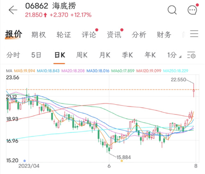
Task: Switch to the 期权 tab
Action: click(39, 34)
